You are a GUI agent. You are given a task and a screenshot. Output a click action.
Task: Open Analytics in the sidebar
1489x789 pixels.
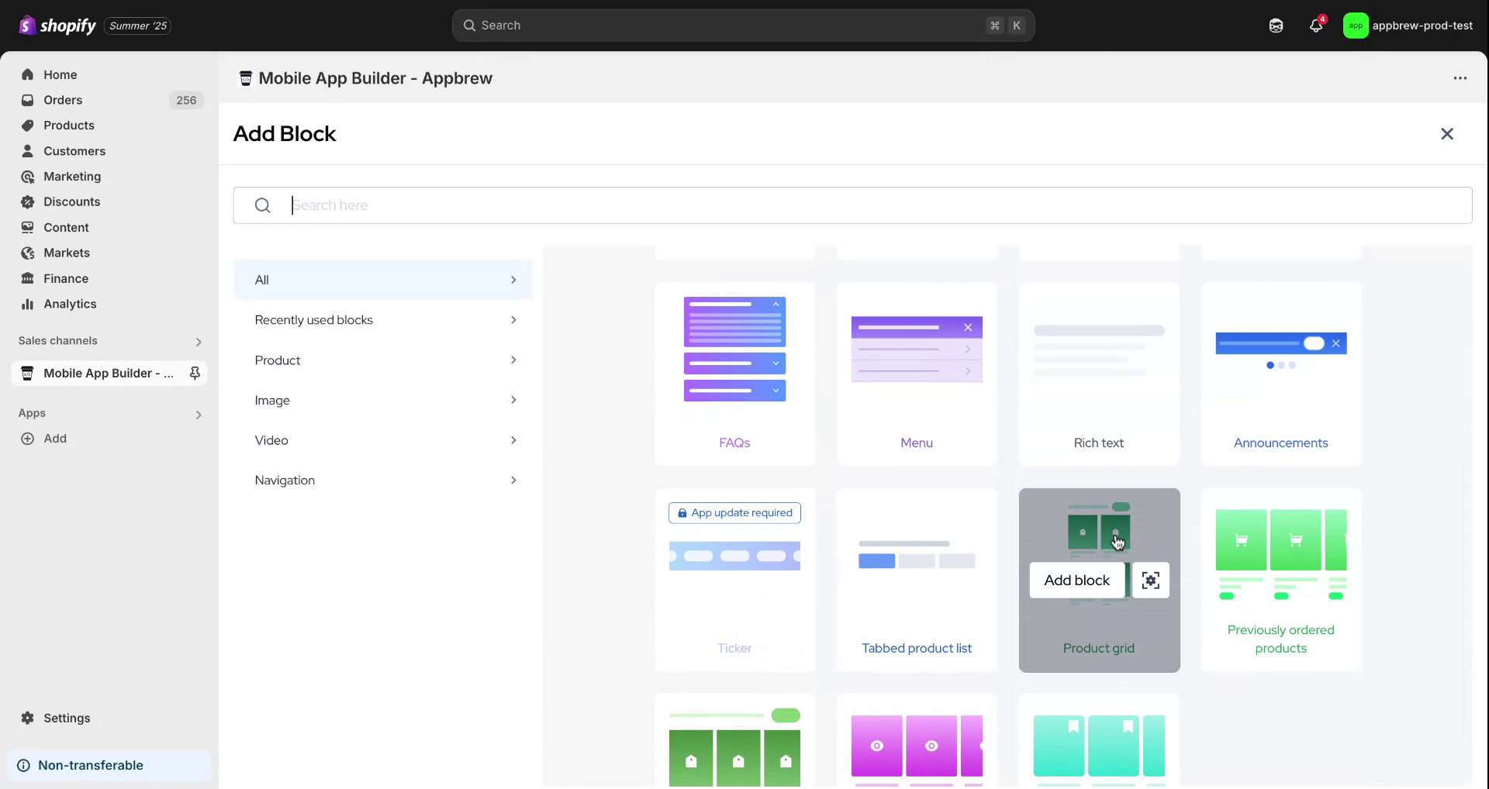[x=70, y=304]
